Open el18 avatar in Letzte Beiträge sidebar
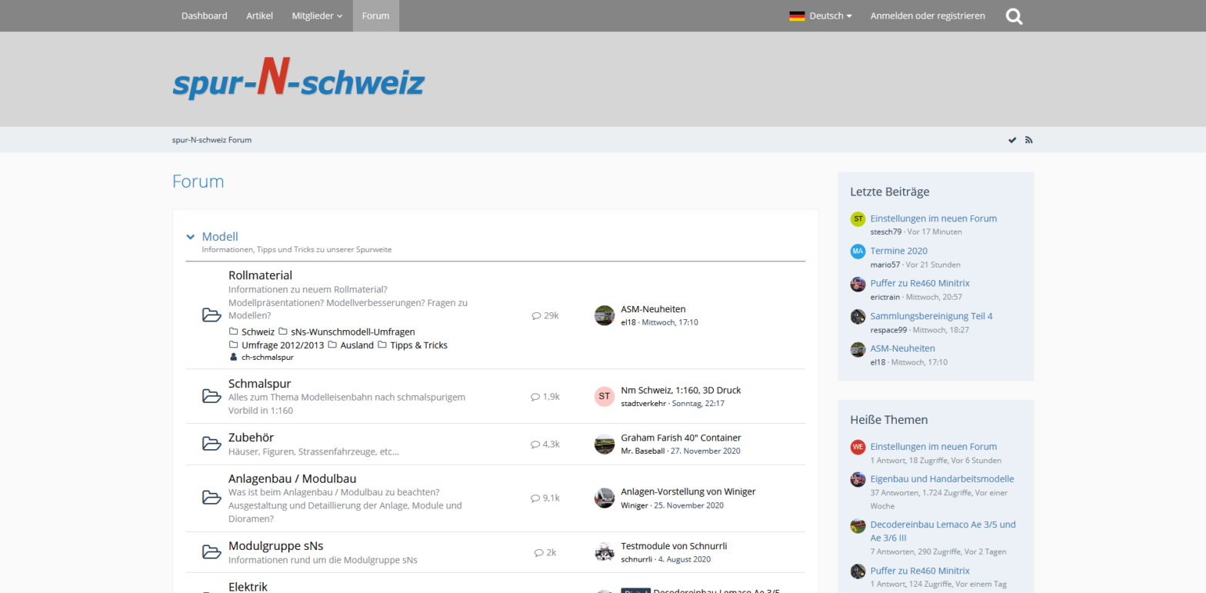 click(x=858, y=349)
